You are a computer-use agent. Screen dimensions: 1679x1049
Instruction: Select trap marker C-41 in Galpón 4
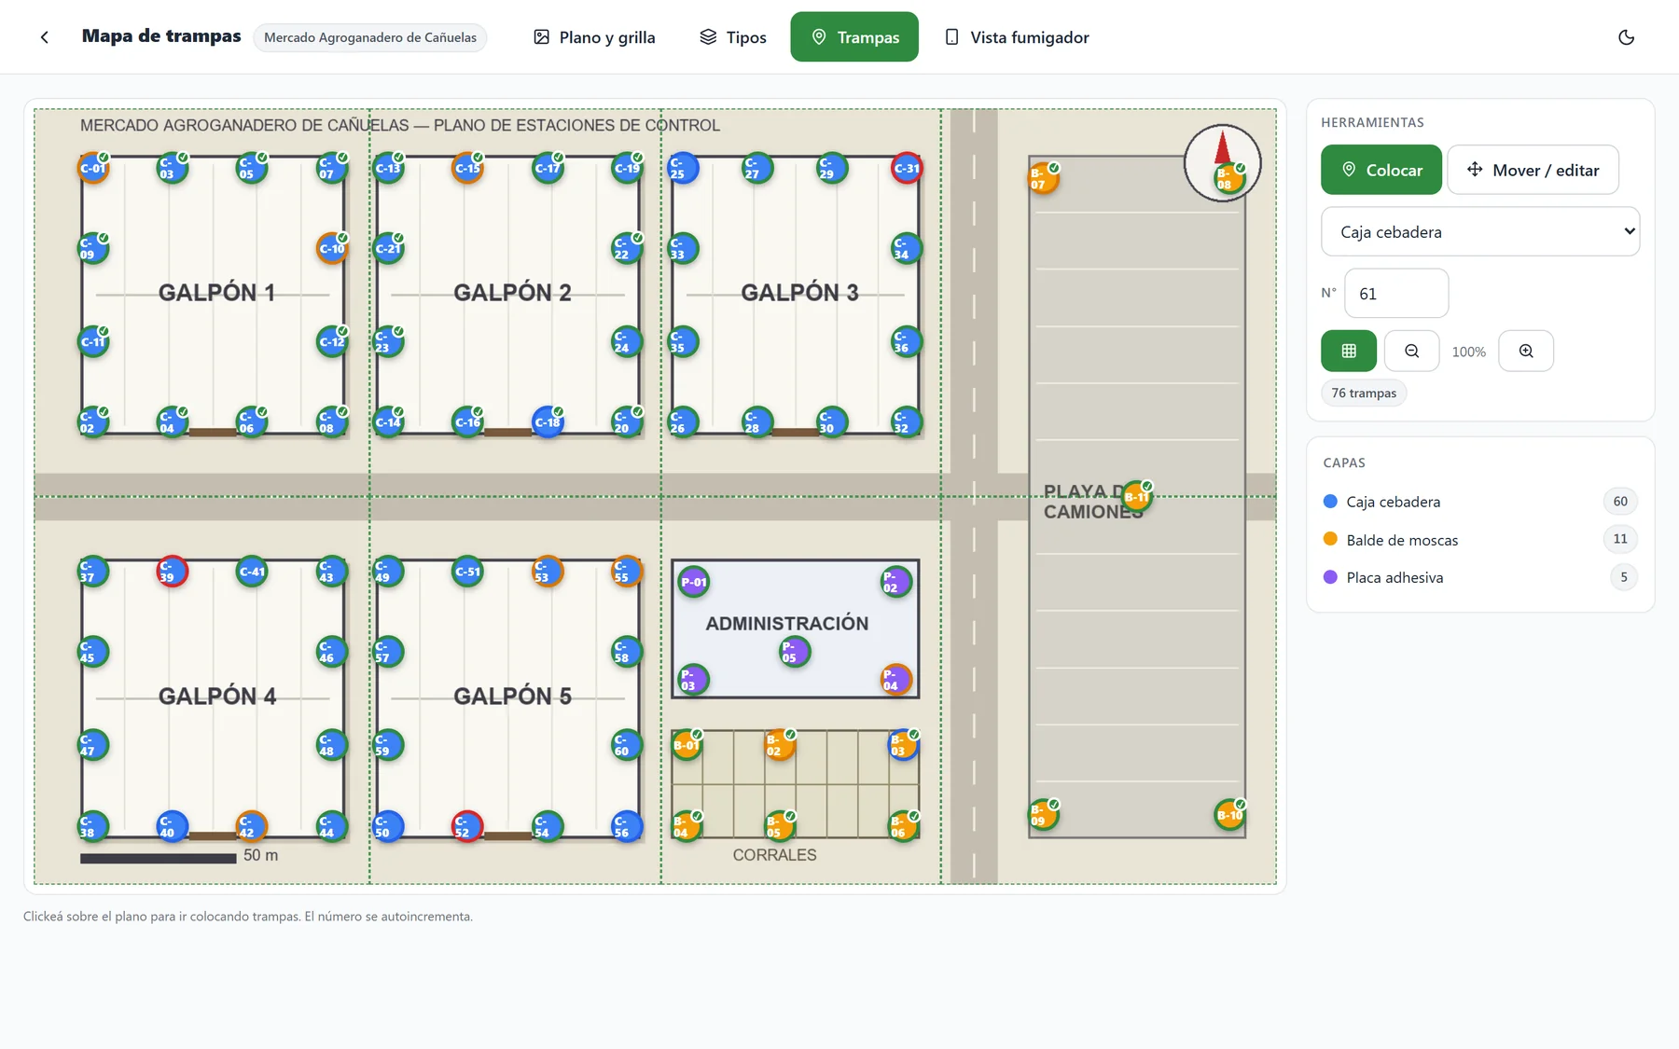click(252, 572)
